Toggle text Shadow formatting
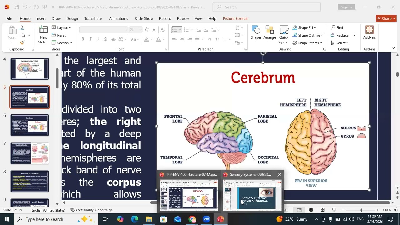This screenshot has width=400, height=225. tap(105, 39)
